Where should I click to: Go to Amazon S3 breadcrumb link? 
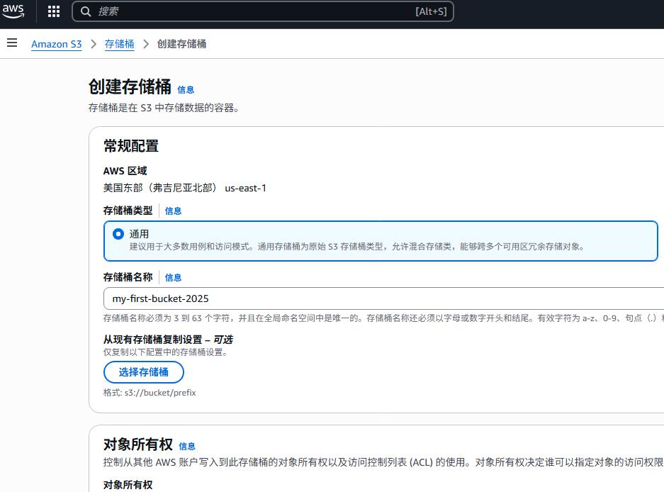pos(56,44)
